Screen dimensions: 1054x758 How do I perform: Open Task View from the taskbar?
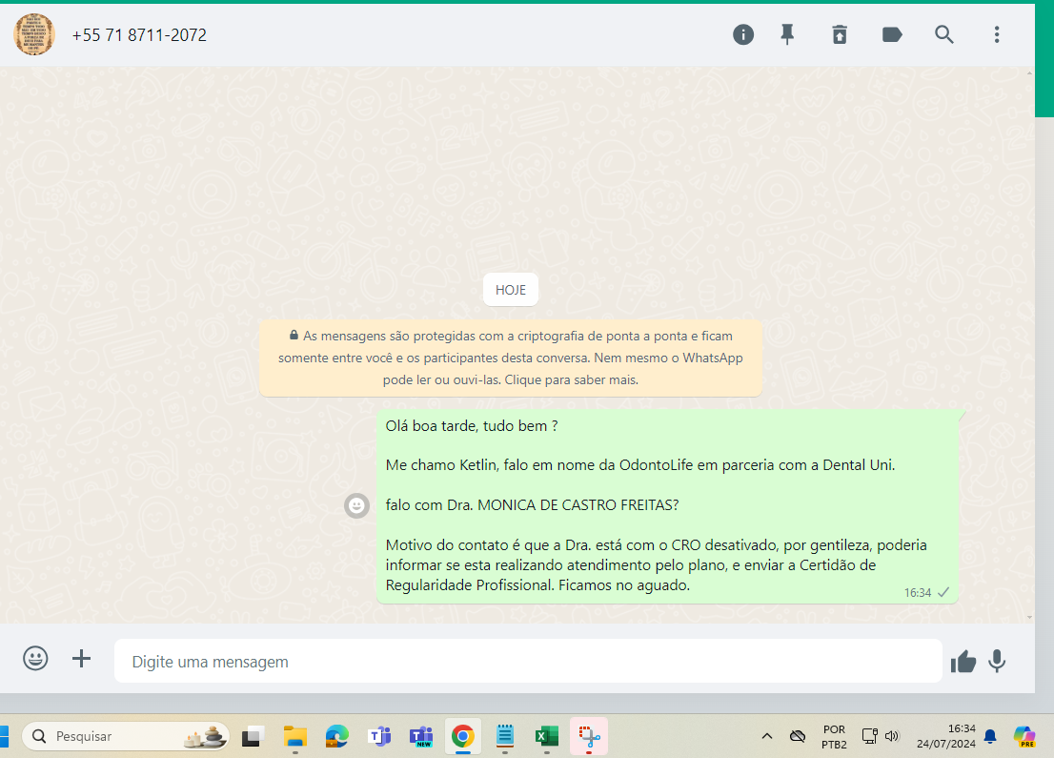tap(253, 736)
